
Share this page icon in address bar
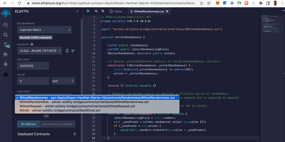click(202, 3)
